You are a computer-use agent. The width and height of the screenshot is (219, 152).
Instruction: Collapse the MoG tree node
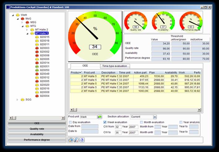(x=18, y=19)
